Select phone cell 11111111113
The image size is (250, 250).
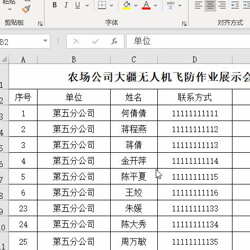pos(195,145)
